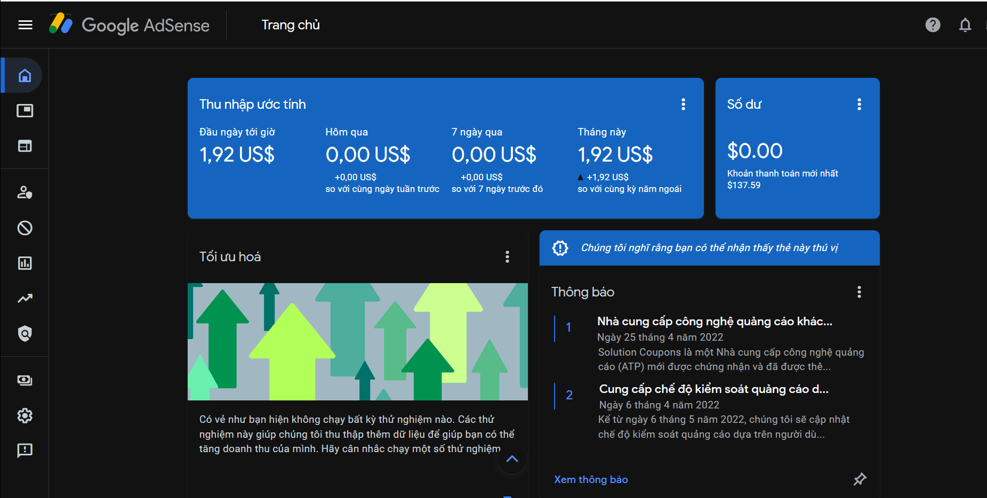Screen dimensions: 987x498
Task: Click the badge icon in the blue suggestion banner
Action: tap(560, 248)
